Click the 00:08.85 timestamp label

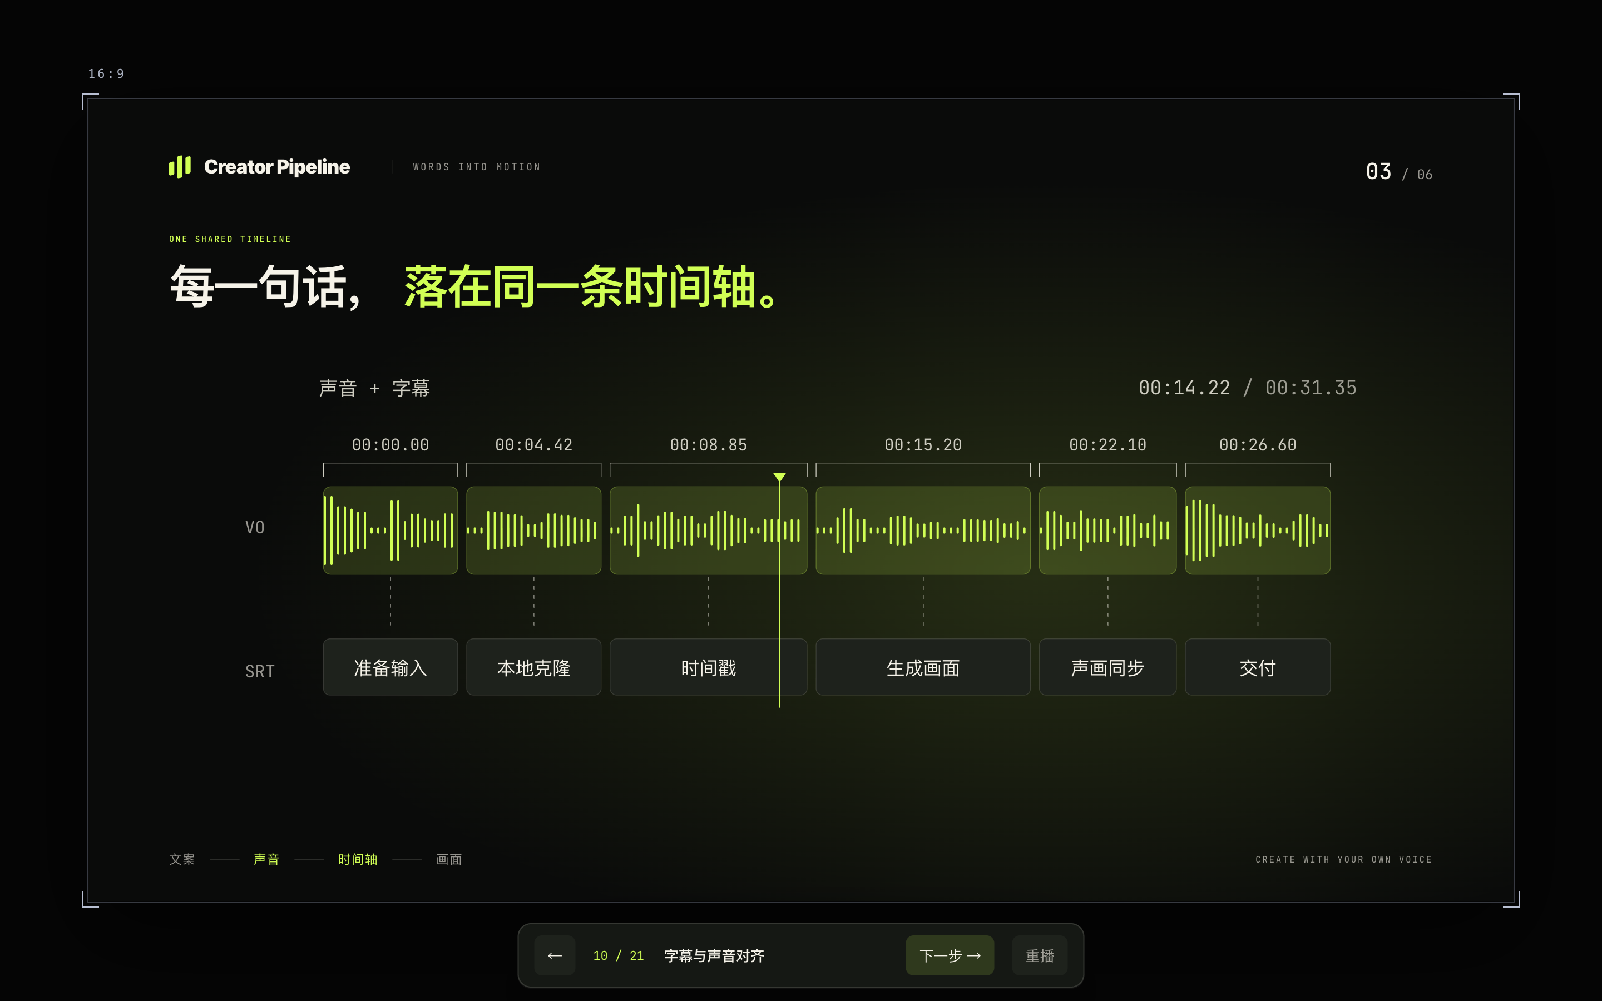pos(708,445)
